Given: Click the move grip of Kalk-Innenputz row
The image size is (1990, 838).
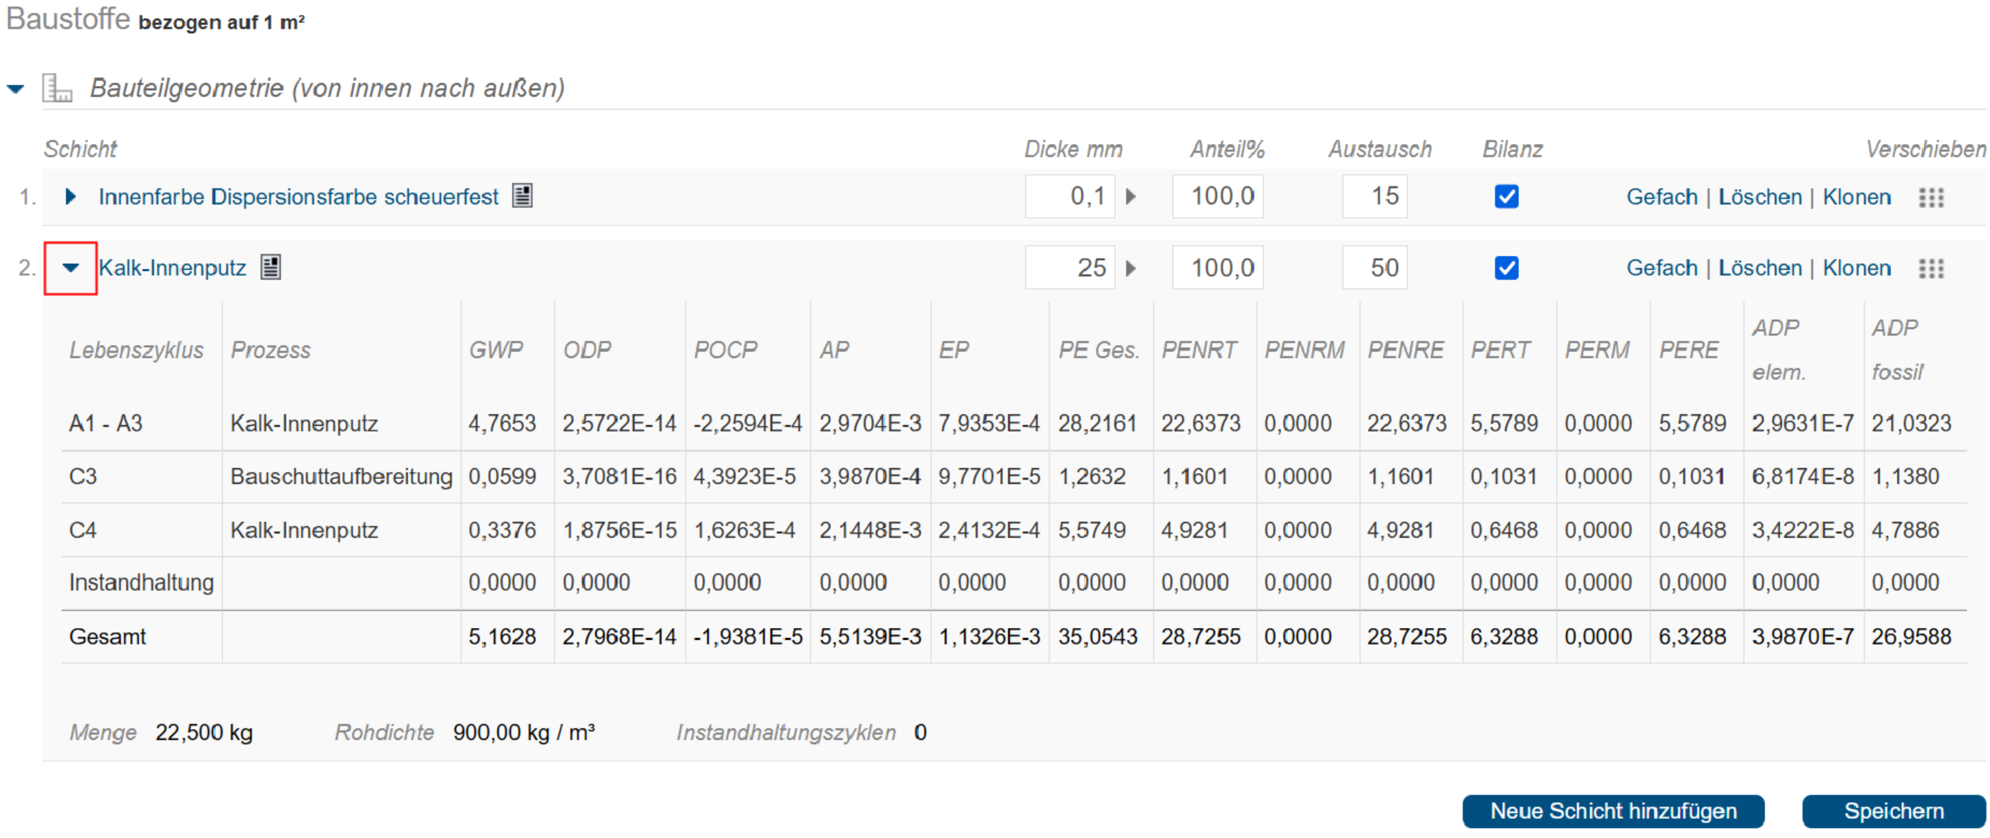Looking at the screenshot, I should 1931,269.
